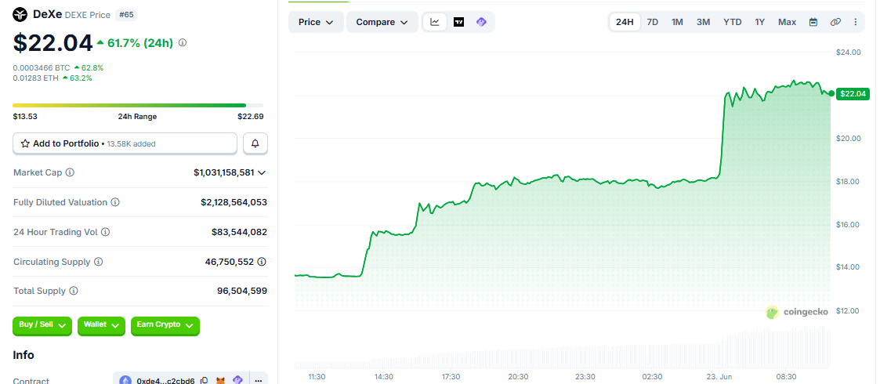
Task: Click the green $22.04 price tag on chart
Action: point(853,94)
